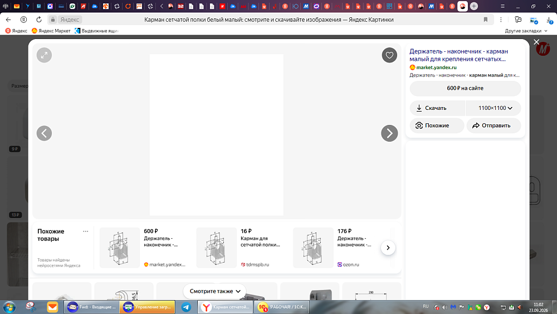Close the image viewer overlay

point(536,42)
